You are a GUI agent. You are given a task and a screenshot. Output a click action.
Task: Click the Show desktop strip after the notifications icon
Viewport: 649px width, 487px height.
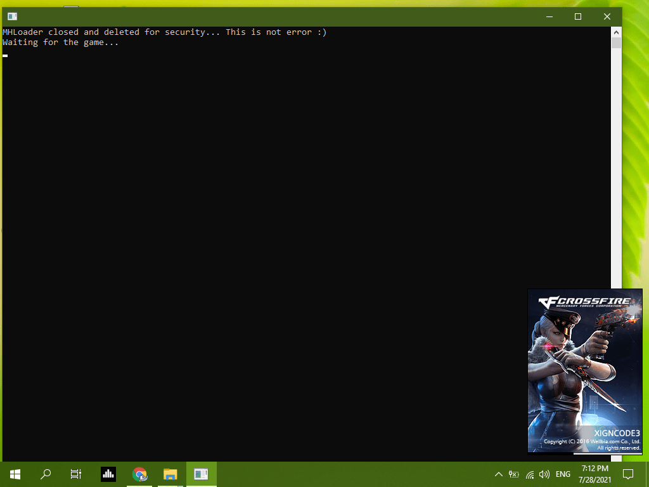coord(647,474)
